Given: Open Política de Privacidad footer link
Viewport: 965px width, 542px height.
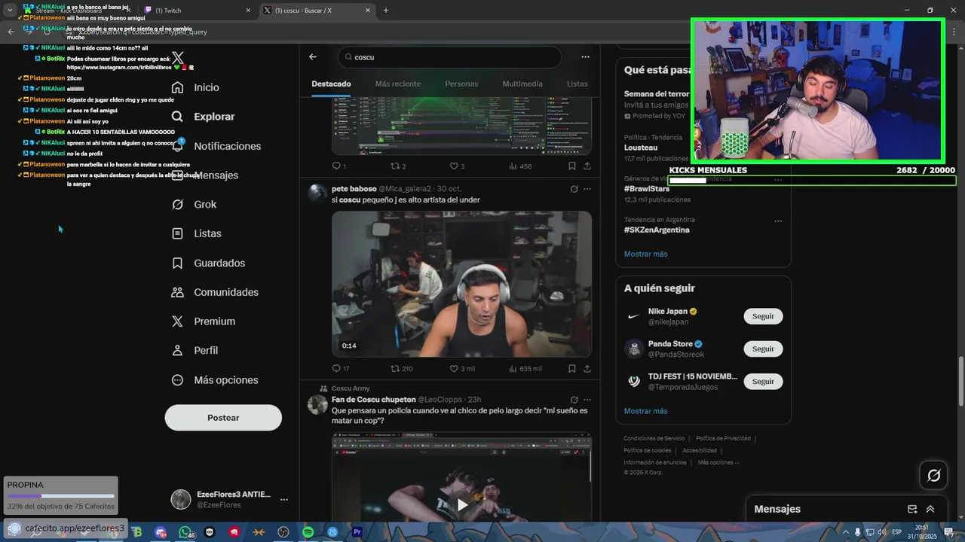Looking at the screenshot, I should (x=723, y=438).
